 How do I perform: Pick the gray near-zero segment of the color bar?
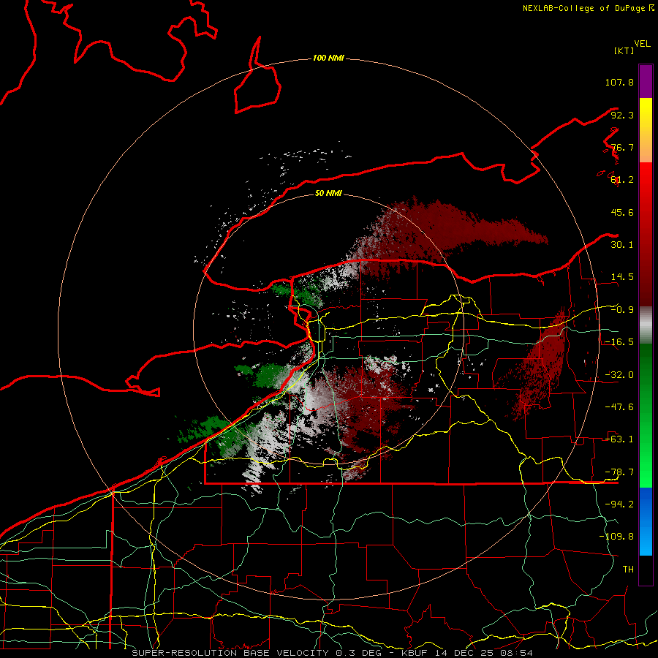tap(646, 325)
